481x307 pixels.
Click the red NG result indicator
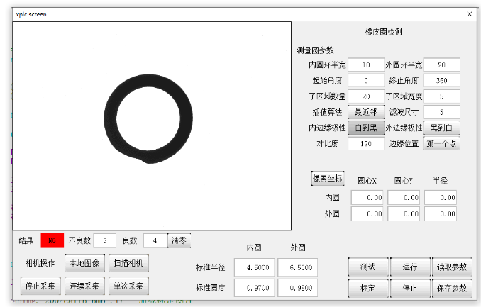point(52,240)
